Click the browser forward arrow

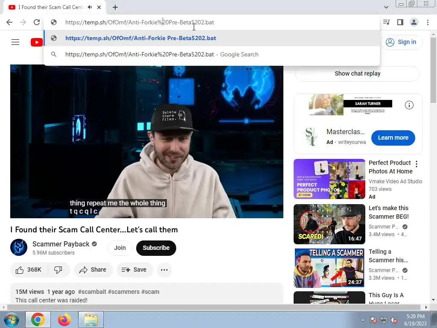(x=23, y=22)
